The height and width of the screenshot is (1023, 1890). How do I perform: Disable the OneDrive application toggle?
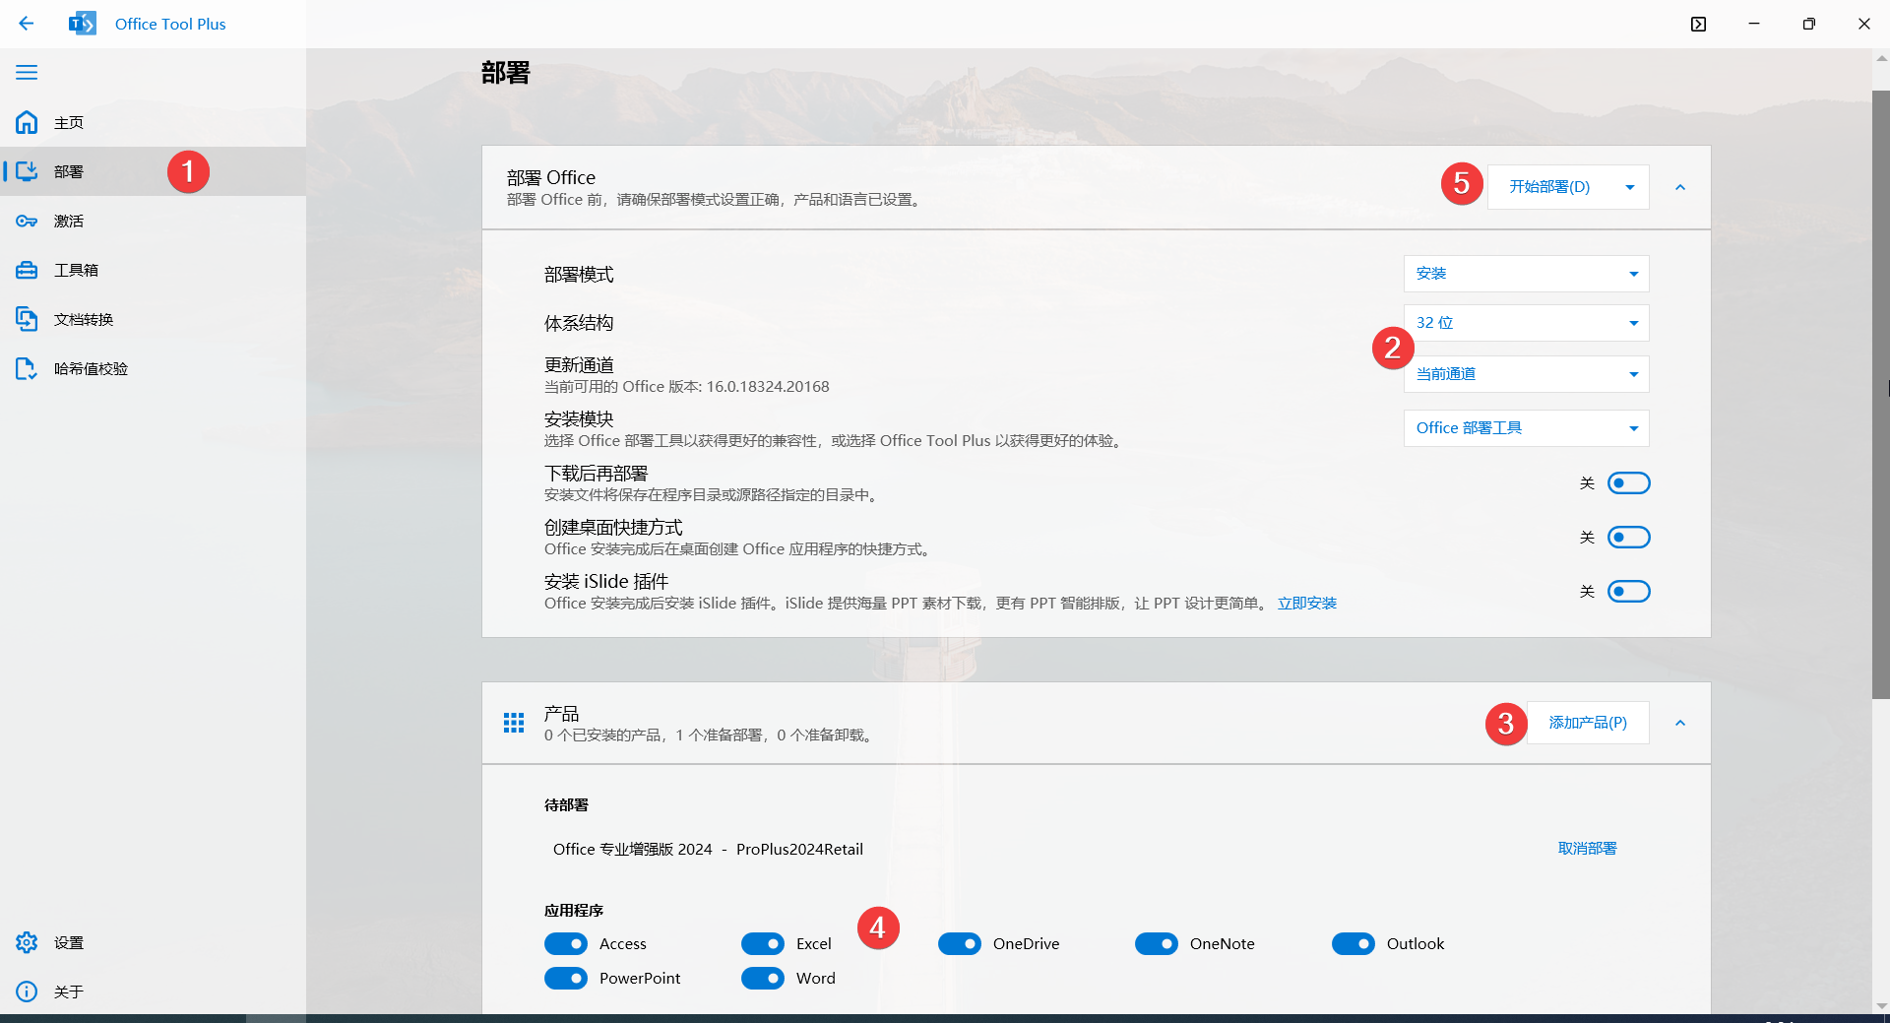pyautogui.click(x=960, y=943)
